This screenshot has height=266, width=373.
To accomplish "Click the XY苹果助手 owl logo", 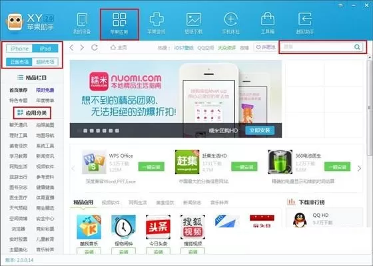I will [15, 22].
